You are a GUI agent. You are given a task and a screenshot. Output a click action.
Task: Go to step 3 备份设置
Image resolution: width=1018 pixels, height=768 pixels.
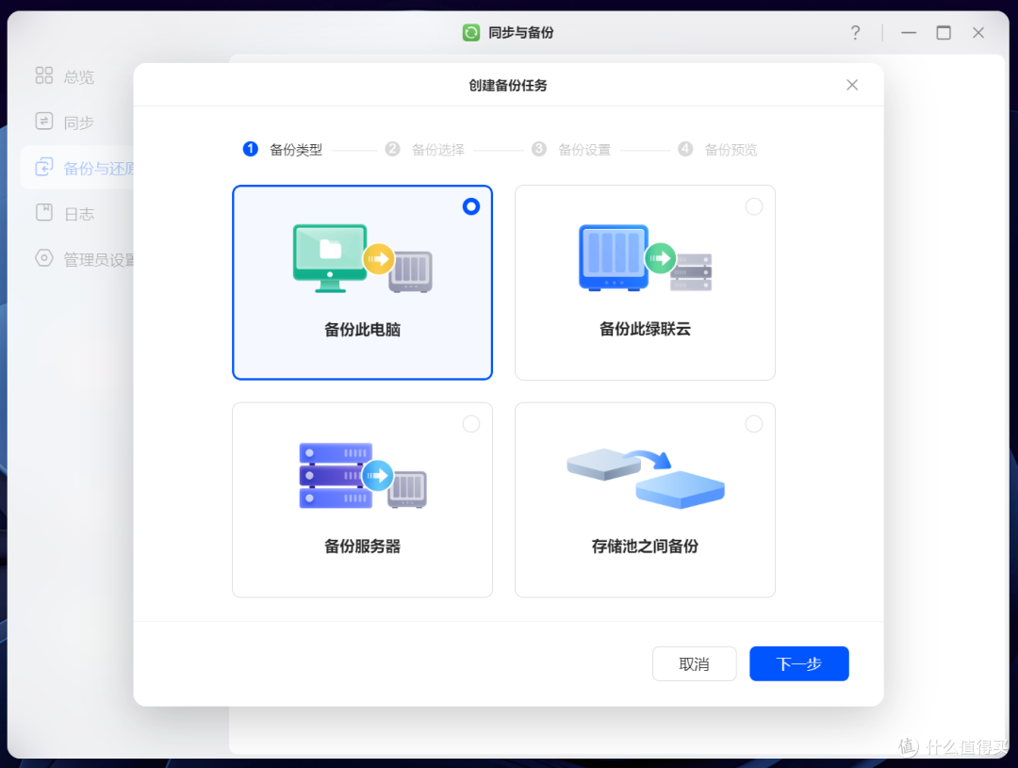click(571, 149)
